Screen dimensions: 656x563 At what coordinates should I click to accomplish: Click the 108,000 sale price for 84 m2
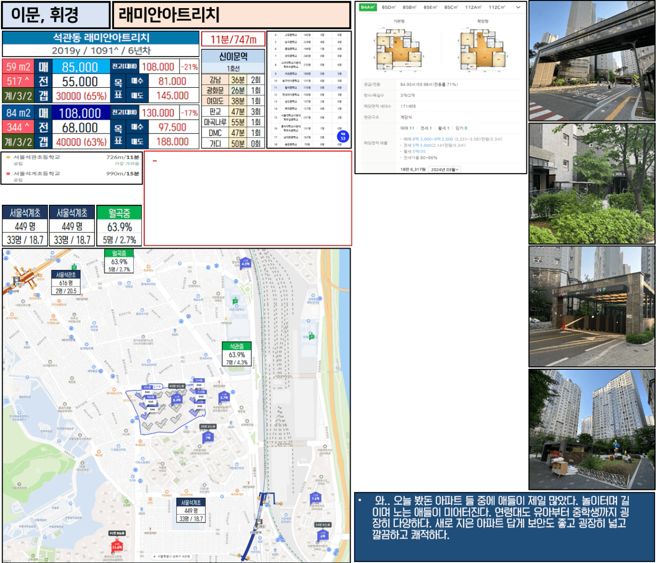point(80,113)
